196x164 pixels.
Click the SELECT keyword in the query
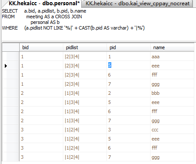point(10,11)
